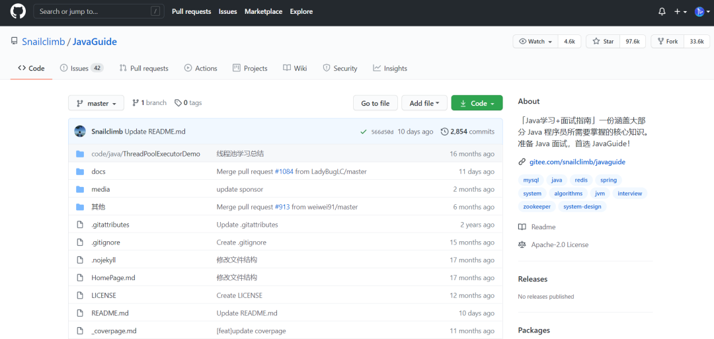Open the Apache-2.0 License link
Screen dimensions: 714x339
tap(554, 245)
